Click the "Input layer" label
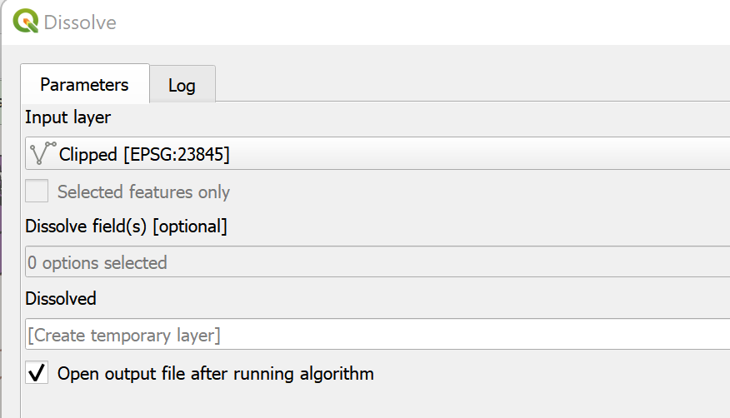 [x=67, y=117]
